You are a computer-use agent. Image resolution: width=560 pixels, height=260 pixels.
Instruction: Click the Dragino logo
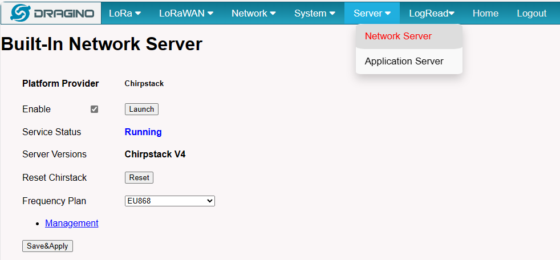click(51, 13)
